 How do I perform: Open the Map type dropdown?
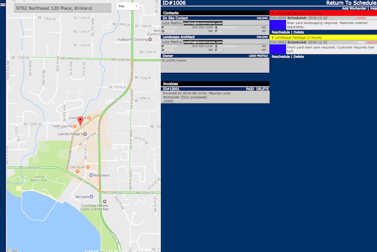(x=128, y=5)
